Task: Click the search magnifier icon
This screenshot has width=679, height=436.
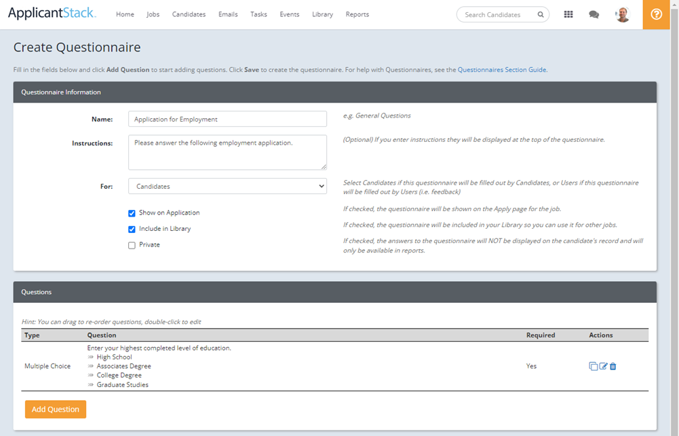Action: 541,14
